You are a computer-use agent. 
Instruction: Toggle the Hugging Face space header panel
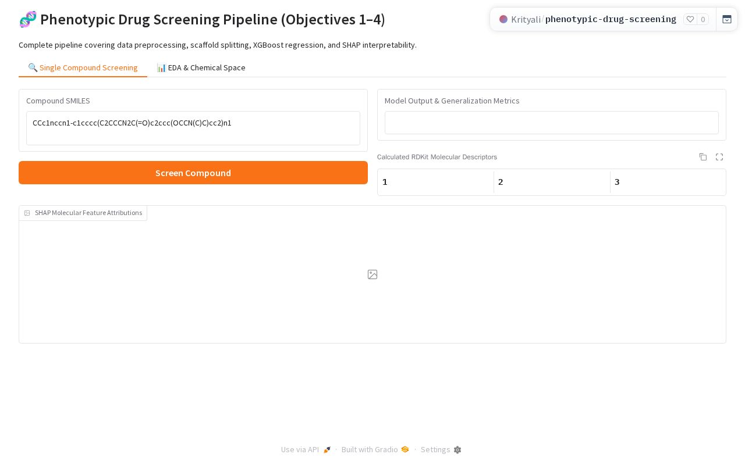727,19
